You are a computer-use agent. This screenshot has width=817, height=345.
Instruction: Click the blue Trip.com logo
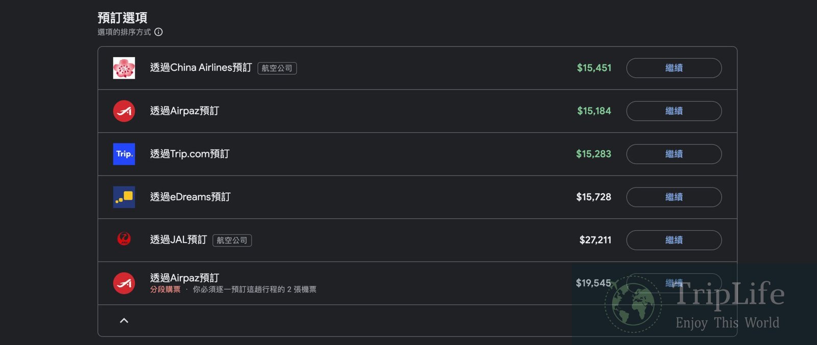click(124, 154)
